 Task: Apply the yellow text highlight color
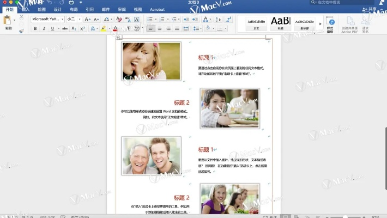click(x=104, y=29)
